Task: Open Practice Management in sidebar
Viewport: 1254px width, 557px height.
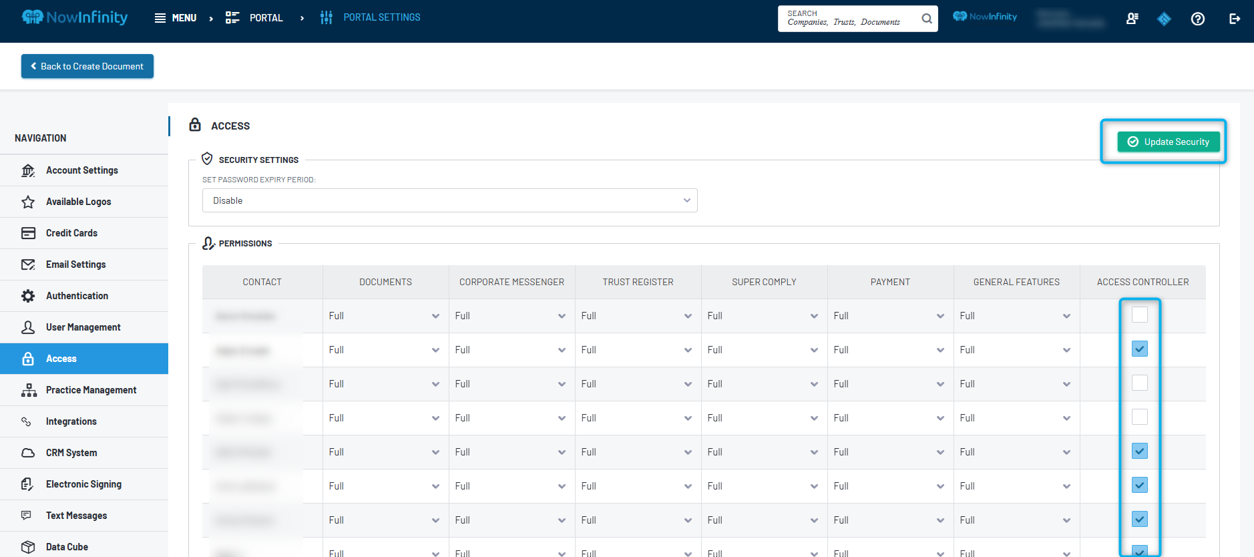Action: (x=91, y=390)
